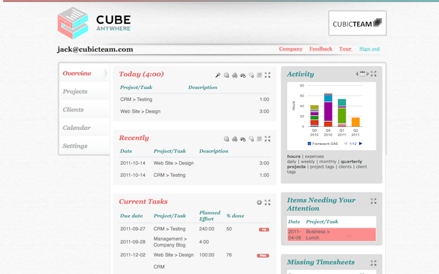439x274 pixels.
Task: Click the Q2 2011 orange bar
Action: (x=355, y=122)
